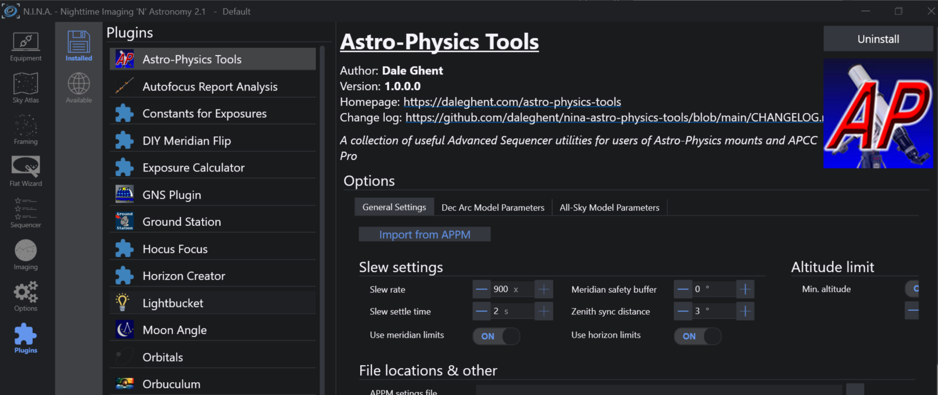Open the Sequencer section
Screen dimensions: 938x395
tap(26, 213)
